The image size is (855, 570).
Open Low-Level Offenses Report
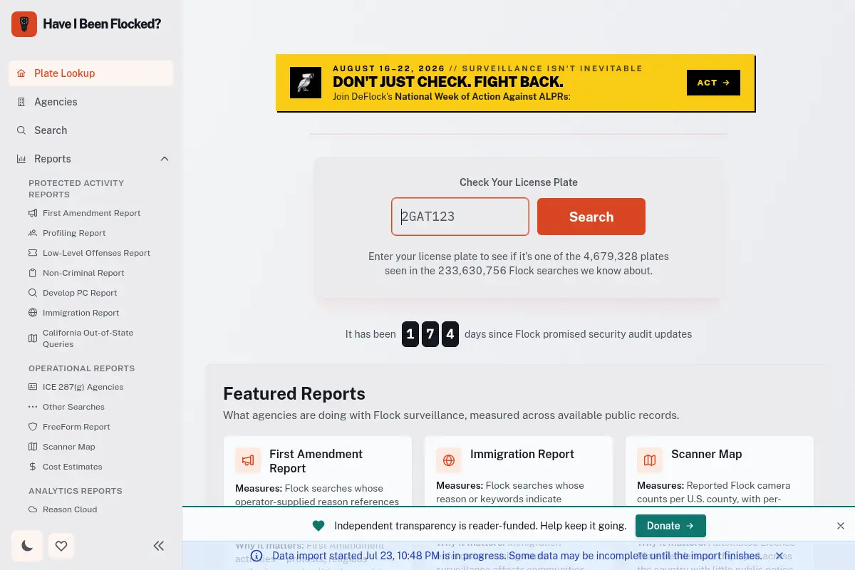(x=96, y=253)
